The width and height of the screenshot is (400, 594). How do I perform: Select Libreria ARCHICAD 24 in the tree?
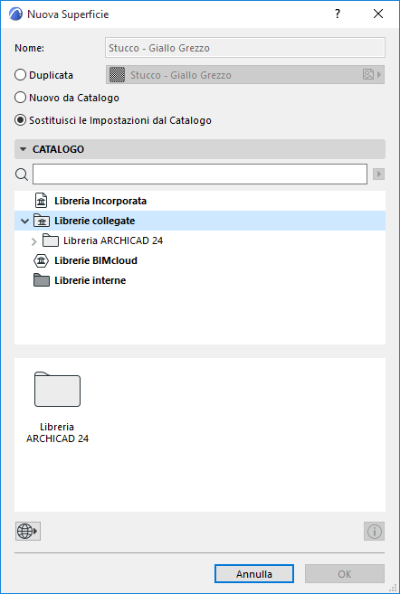click(113, 240)
